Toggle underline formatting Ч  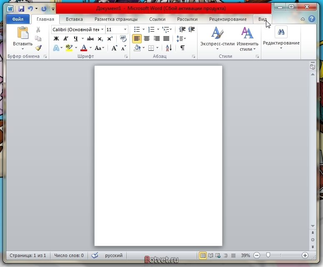point(75,38)
